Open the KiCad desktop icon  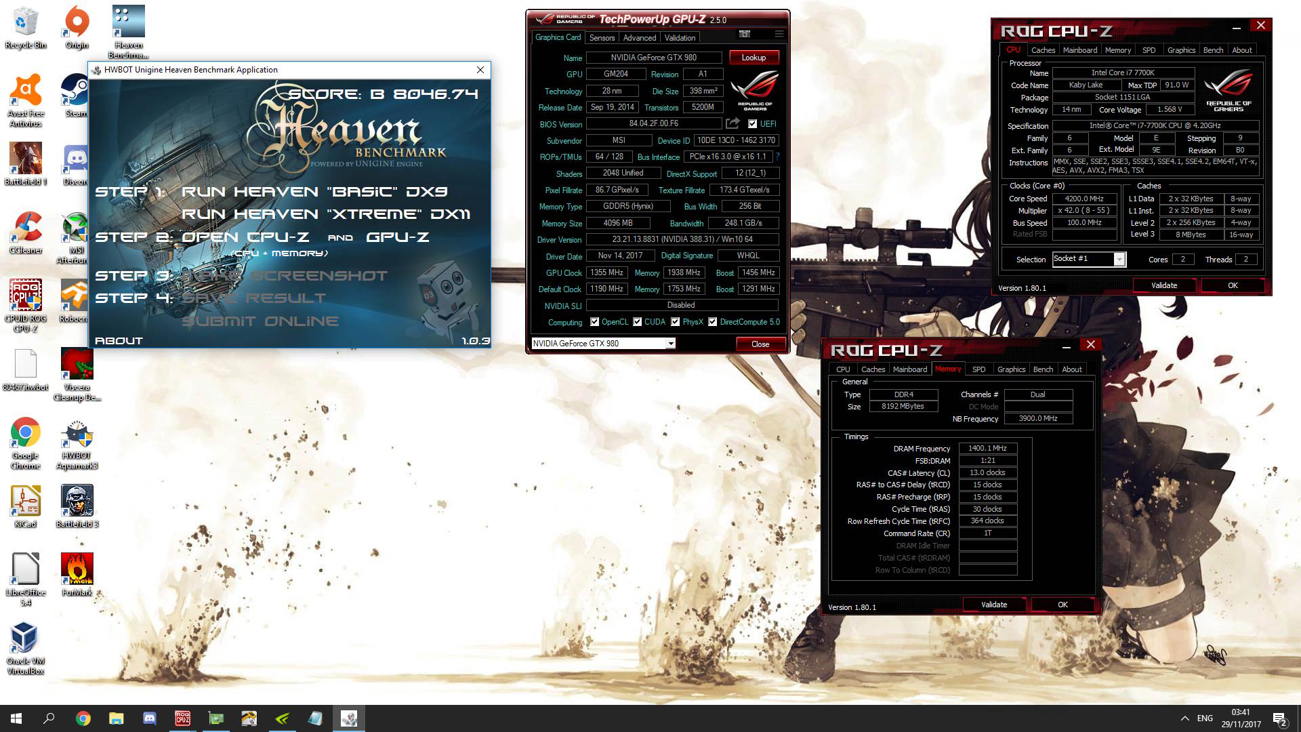pyautogui.click(x=26, y=506)
